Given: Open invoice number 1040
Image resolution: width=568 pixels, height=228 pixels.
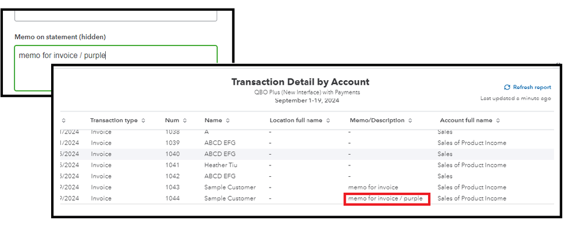Looking at the screenshot, I should click(x=172, y=154).
